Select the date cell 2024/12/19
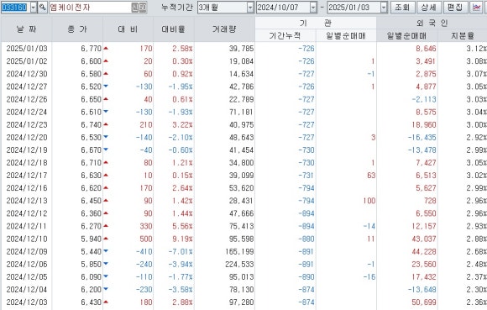 [x=27, y=150]
